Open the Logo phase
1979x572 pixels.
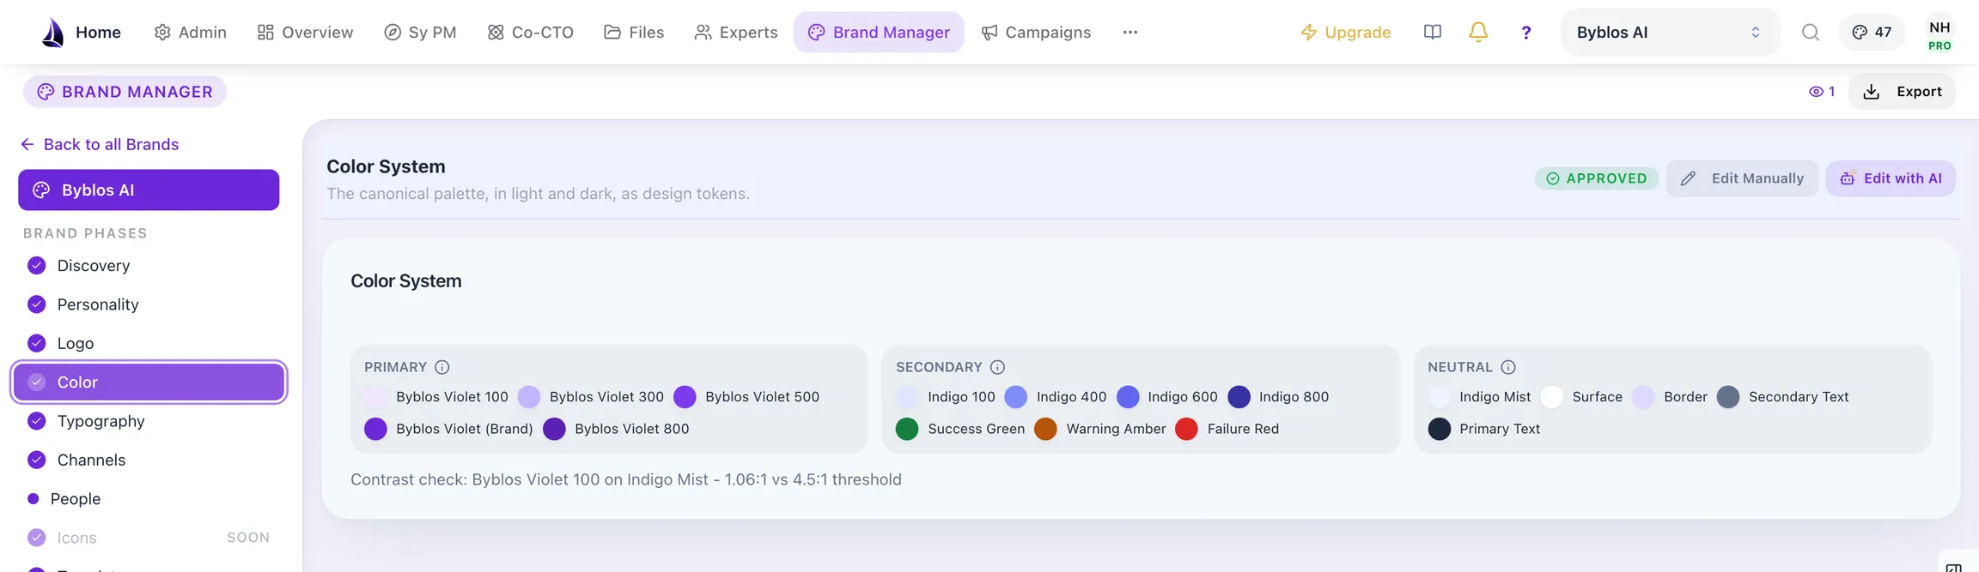(75, 343)
